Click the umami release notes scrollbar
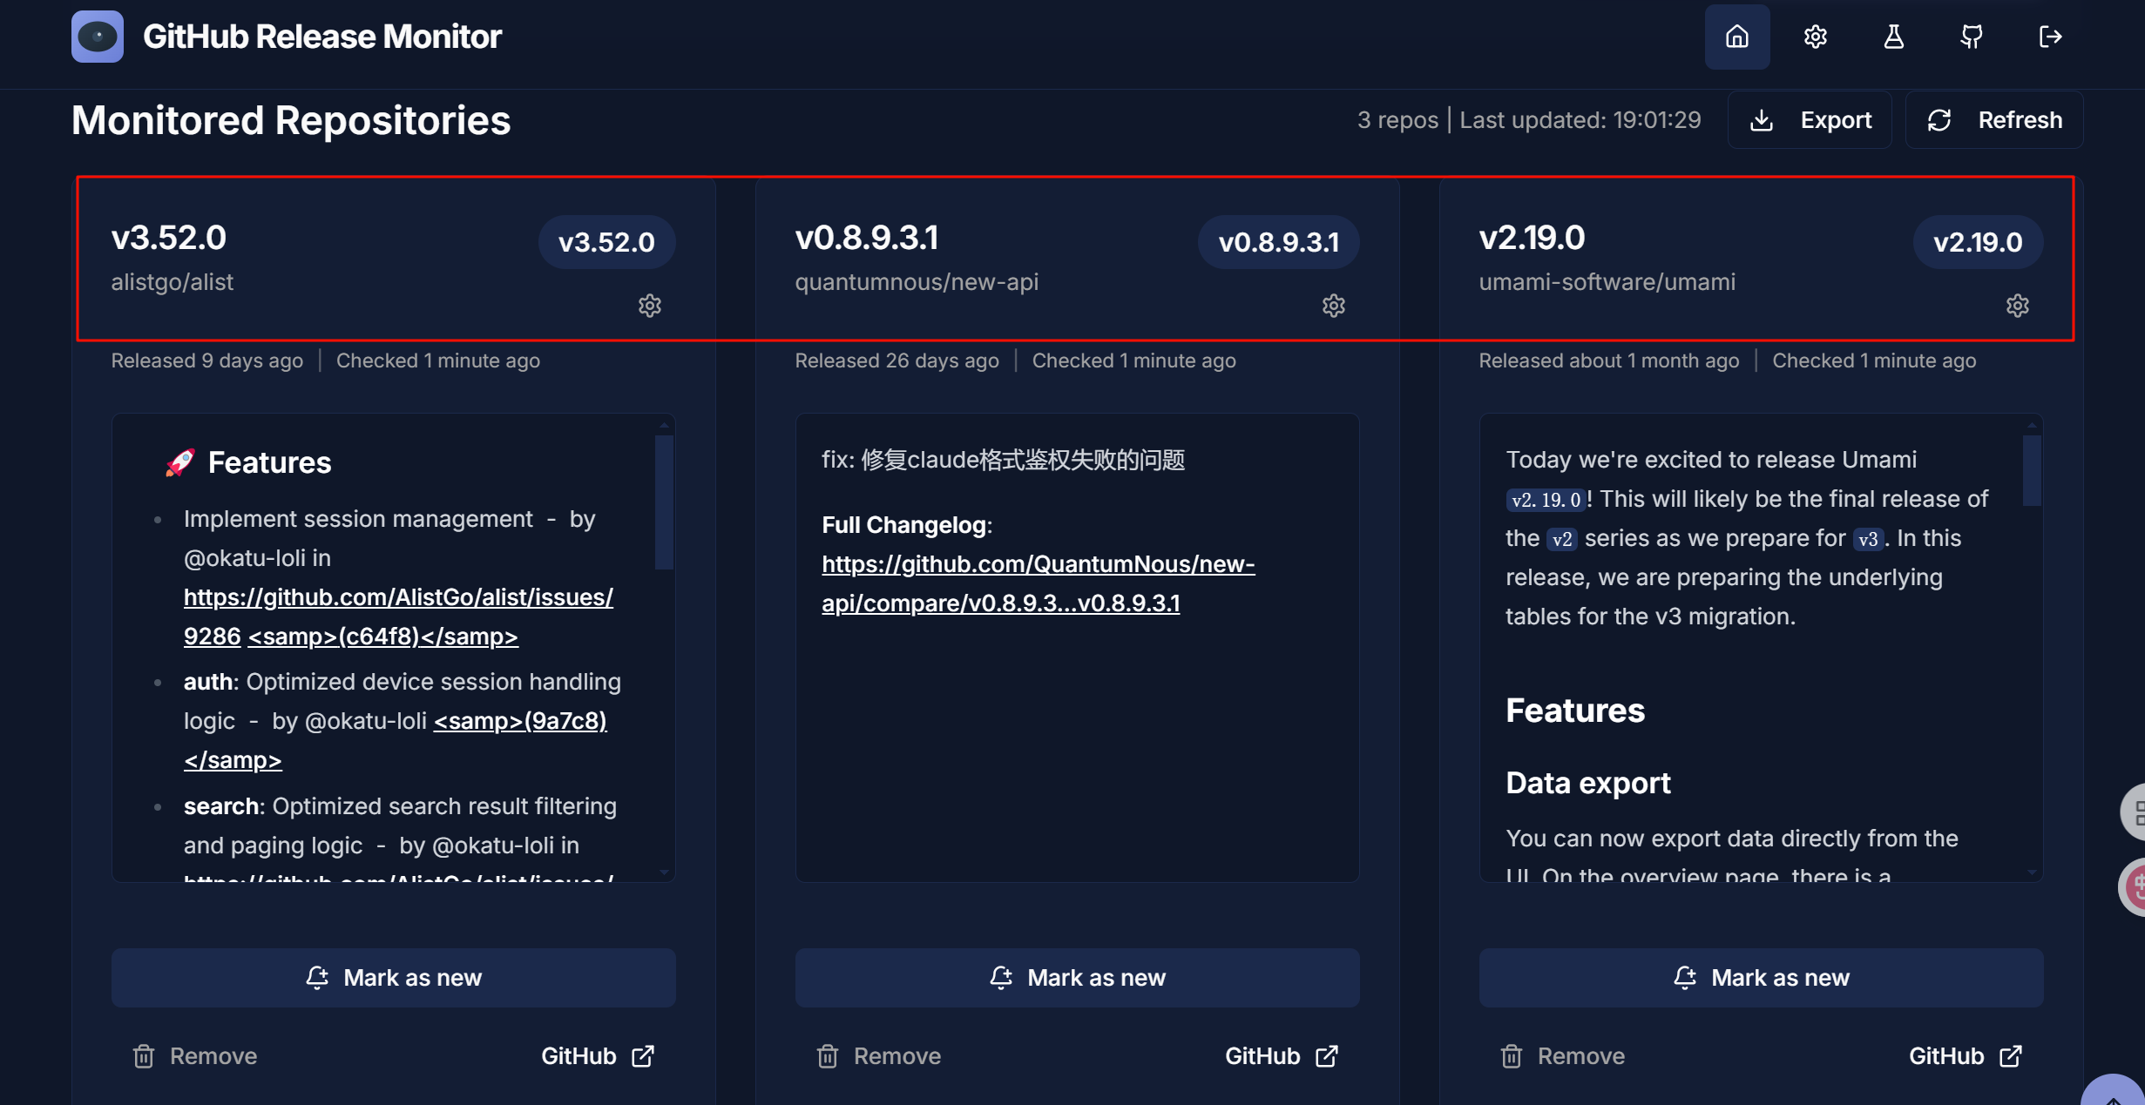 pos(2032,470)
